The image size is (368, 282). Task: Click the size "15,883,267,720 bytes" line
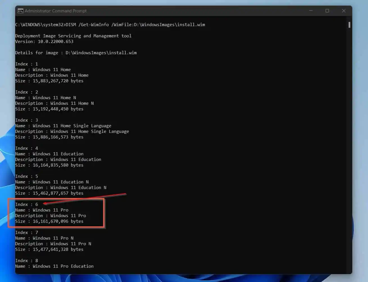(x=49, y=81)
